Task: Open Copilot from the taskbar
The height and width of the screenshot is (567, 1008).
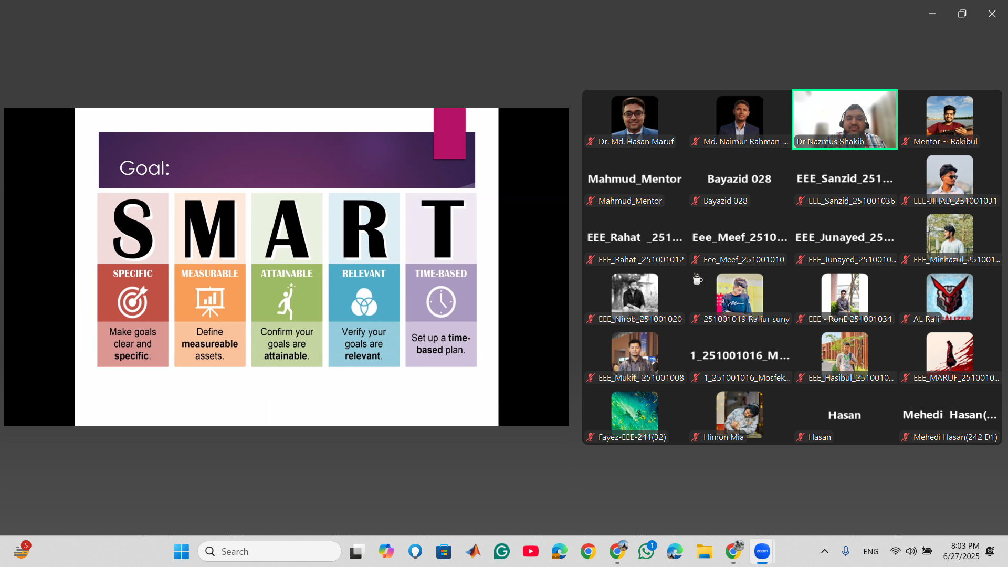Action: [386, 551]
